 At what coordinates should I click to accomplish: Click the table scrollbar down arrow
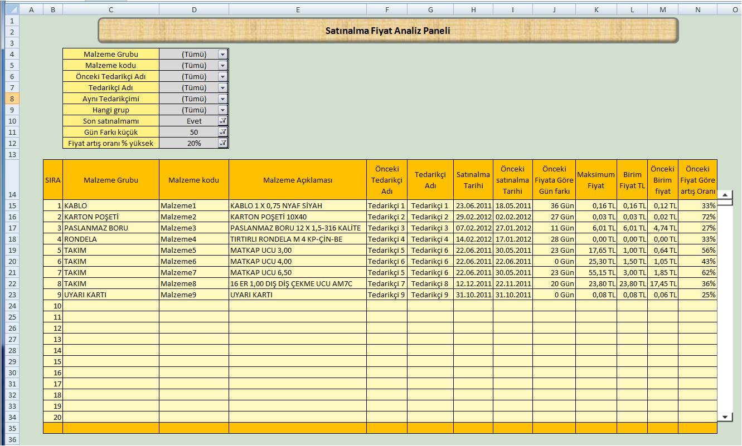(x=725, y=416)
